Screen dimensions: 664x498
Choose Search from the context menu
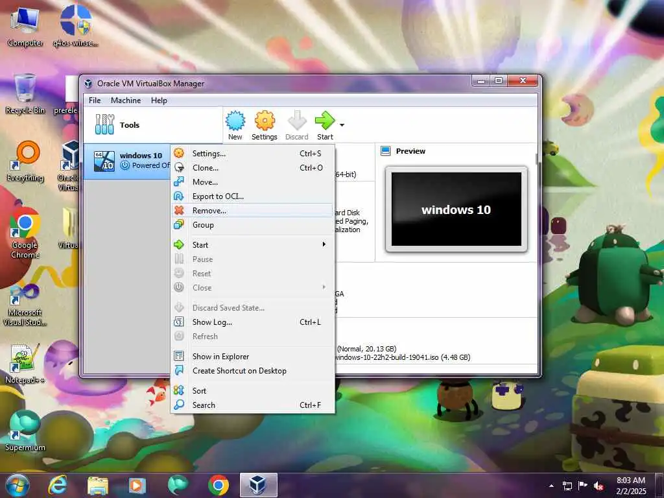(253, 405)
